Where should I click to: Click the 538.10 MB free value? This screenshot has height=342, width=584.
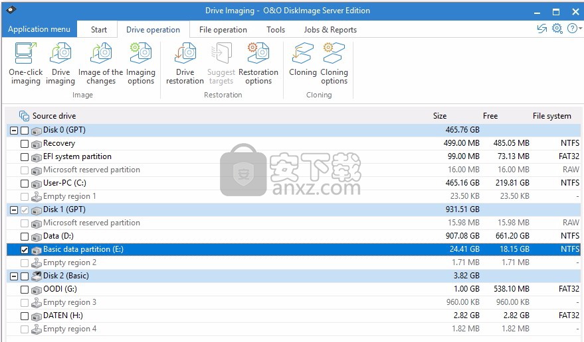tap(512, 289)
